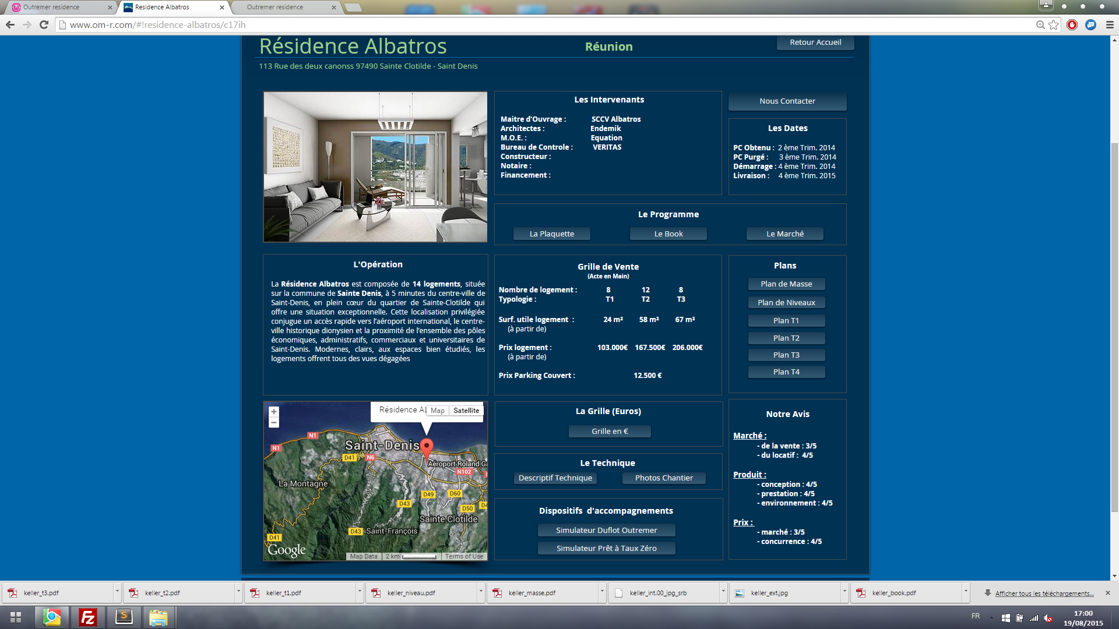Image resolution: width=1119 pixels, height=629 pixels.
Task: Launch Simulateur Duflot Outremer
Action: [x=606, y=530]
